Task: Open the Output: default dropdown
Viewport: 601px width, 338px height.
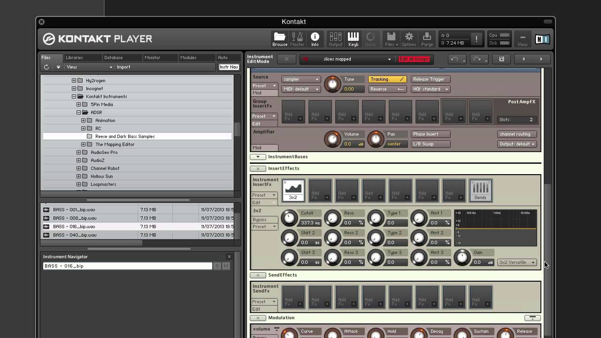Action: click(517, 144)
